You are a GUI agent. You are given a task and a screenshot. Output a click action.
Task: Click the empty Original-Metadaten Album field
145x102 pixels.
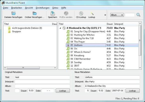(x=42, y=86)
